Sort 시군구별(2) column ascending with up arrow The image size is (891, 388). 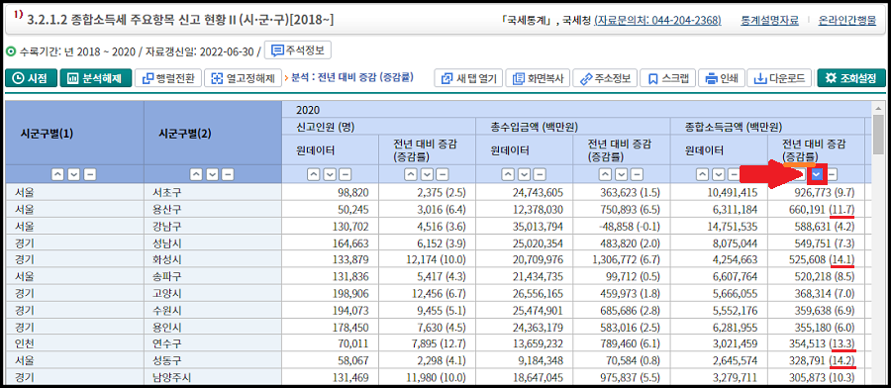click(x=196, y=174)
